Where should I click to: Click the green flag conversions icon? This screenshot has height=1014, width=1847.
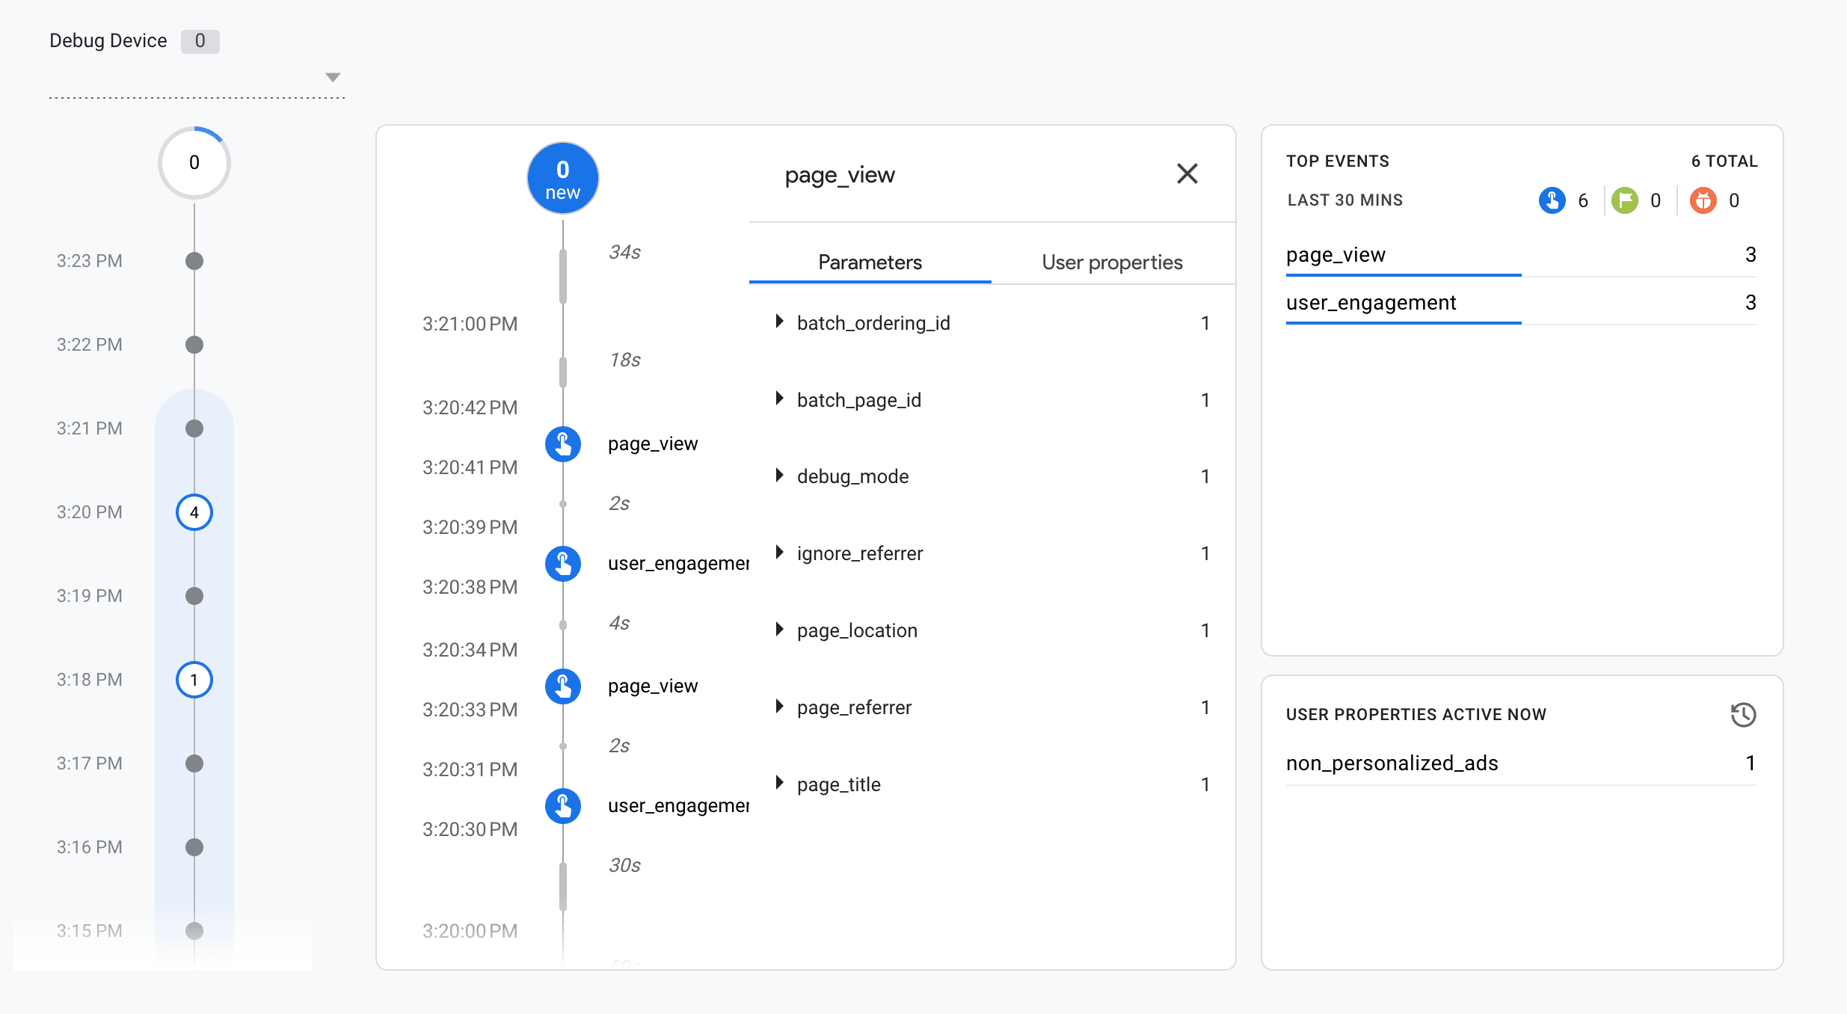click(x=1624, y=200)
